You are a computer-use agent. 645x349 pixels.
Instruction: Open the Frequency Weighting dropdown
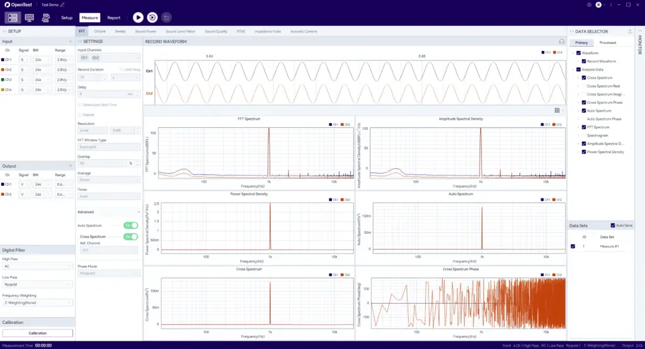37,302
